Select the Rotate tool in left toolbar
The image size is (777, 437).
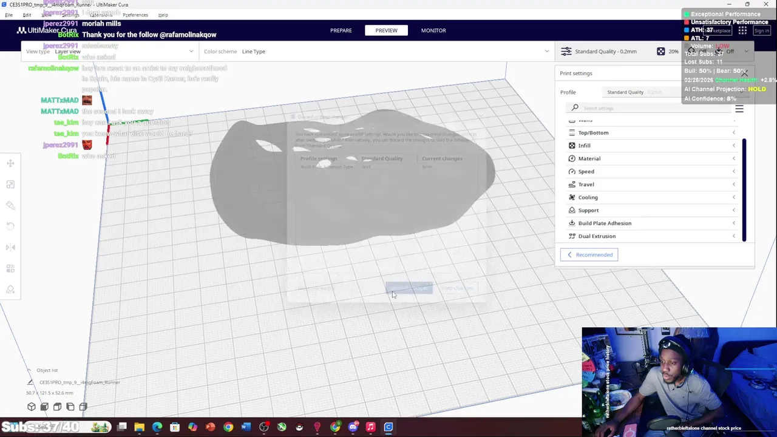(10, 226)
